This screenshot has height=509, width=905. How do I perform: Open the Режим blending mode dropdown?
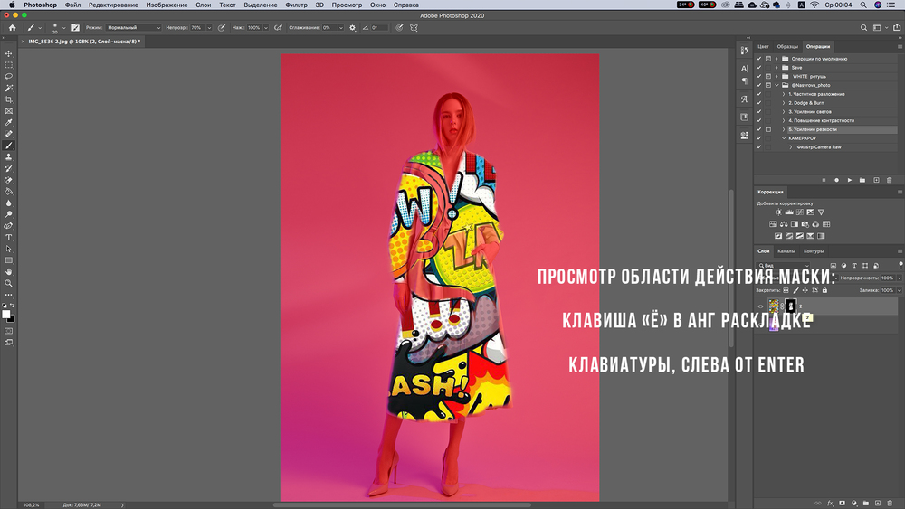pos(133,28)
